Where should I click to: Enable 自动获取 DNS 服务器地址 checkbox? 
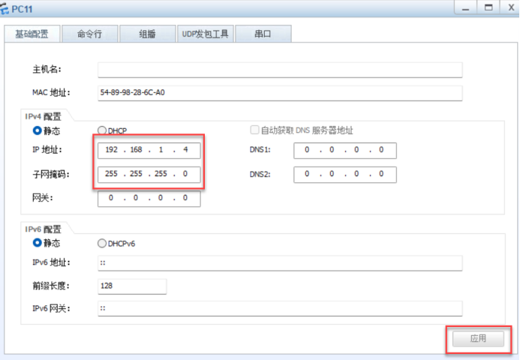[x=254, y=130]
